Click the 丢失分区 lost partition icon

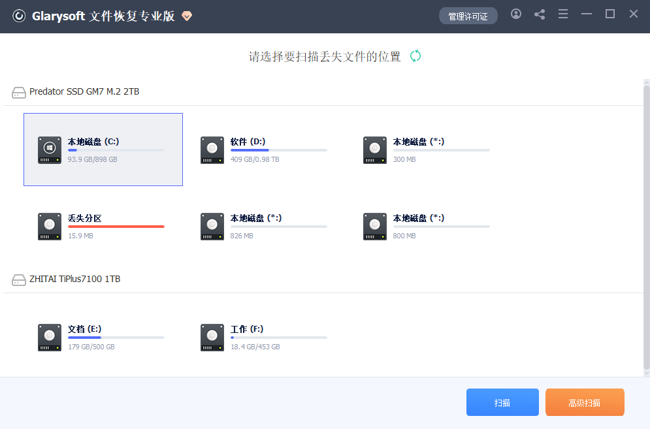[50, 226]
